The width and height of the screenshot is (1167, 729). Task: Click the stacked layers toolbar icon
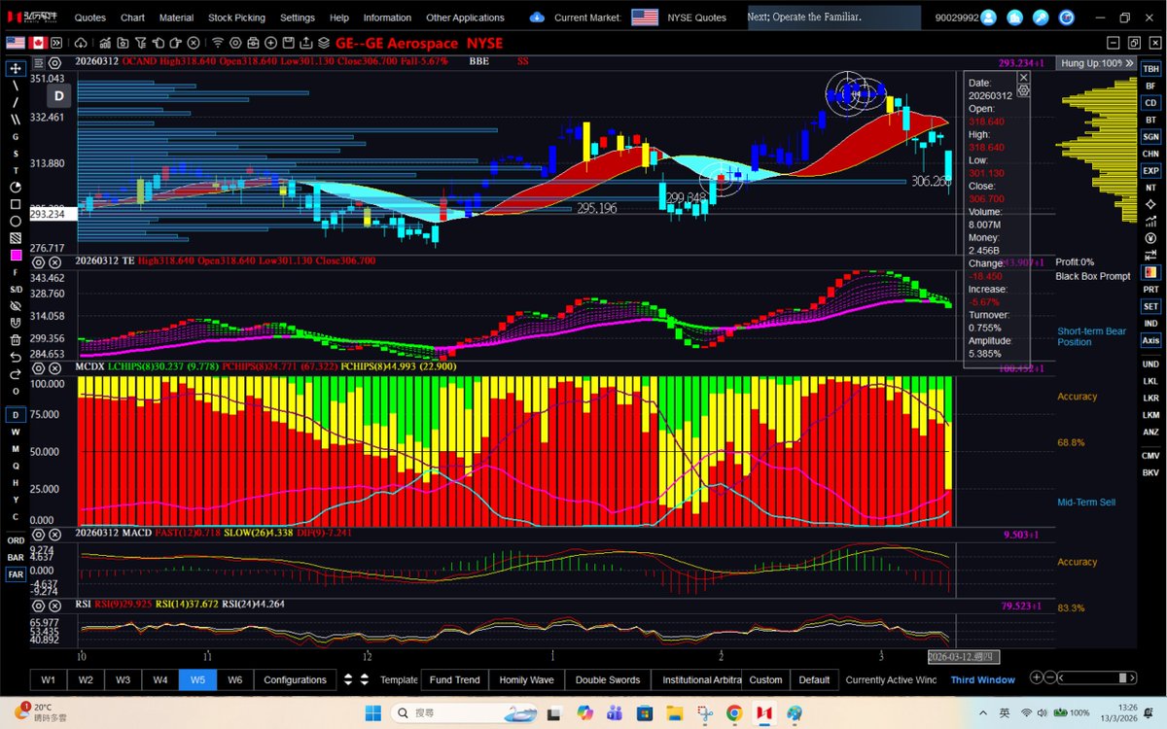coord(324,43)
